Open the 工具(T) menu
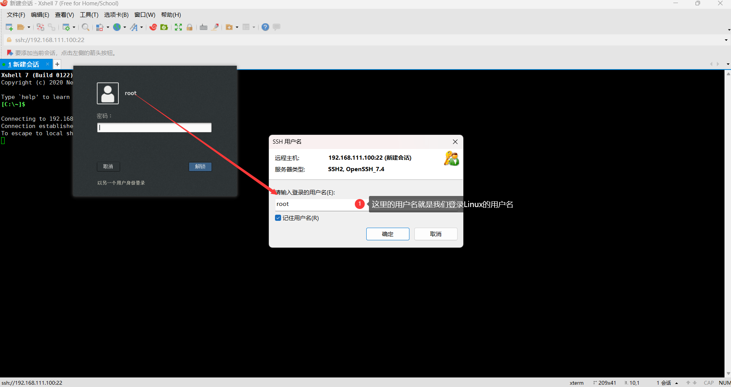The width and height of the screenshot is (731, 387). (89, 15)
